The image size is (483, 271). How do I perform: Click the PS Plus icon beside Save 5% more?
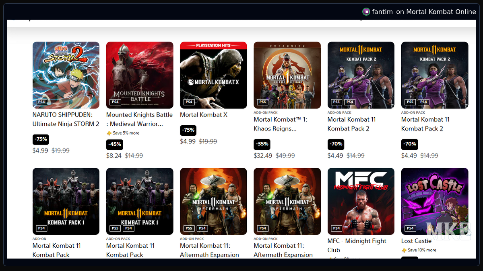109,132
